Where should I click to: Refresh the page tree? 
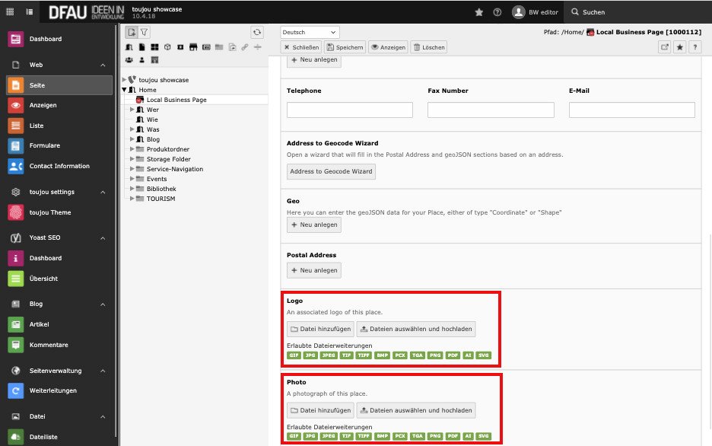[257, 32]
